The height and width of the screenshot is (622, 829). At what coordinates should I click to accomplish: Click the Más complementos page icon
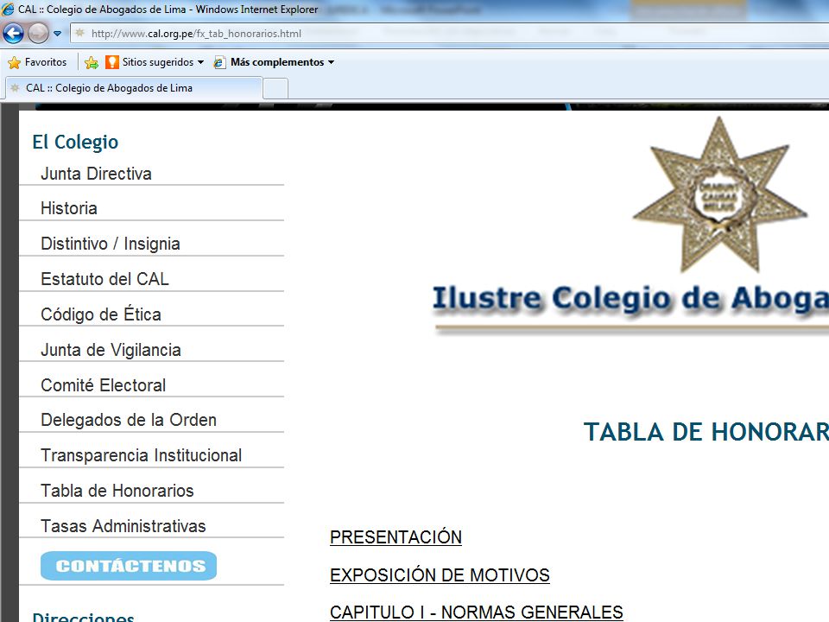[x=219, y=62]
